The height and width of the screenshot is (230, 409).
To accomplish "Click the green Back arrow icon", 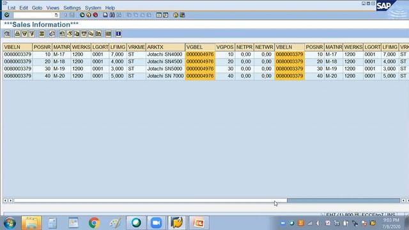I will click(82, 15).
